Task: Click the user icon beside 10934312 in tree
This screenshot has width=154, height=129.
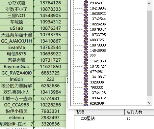Action: pos(86,98)
